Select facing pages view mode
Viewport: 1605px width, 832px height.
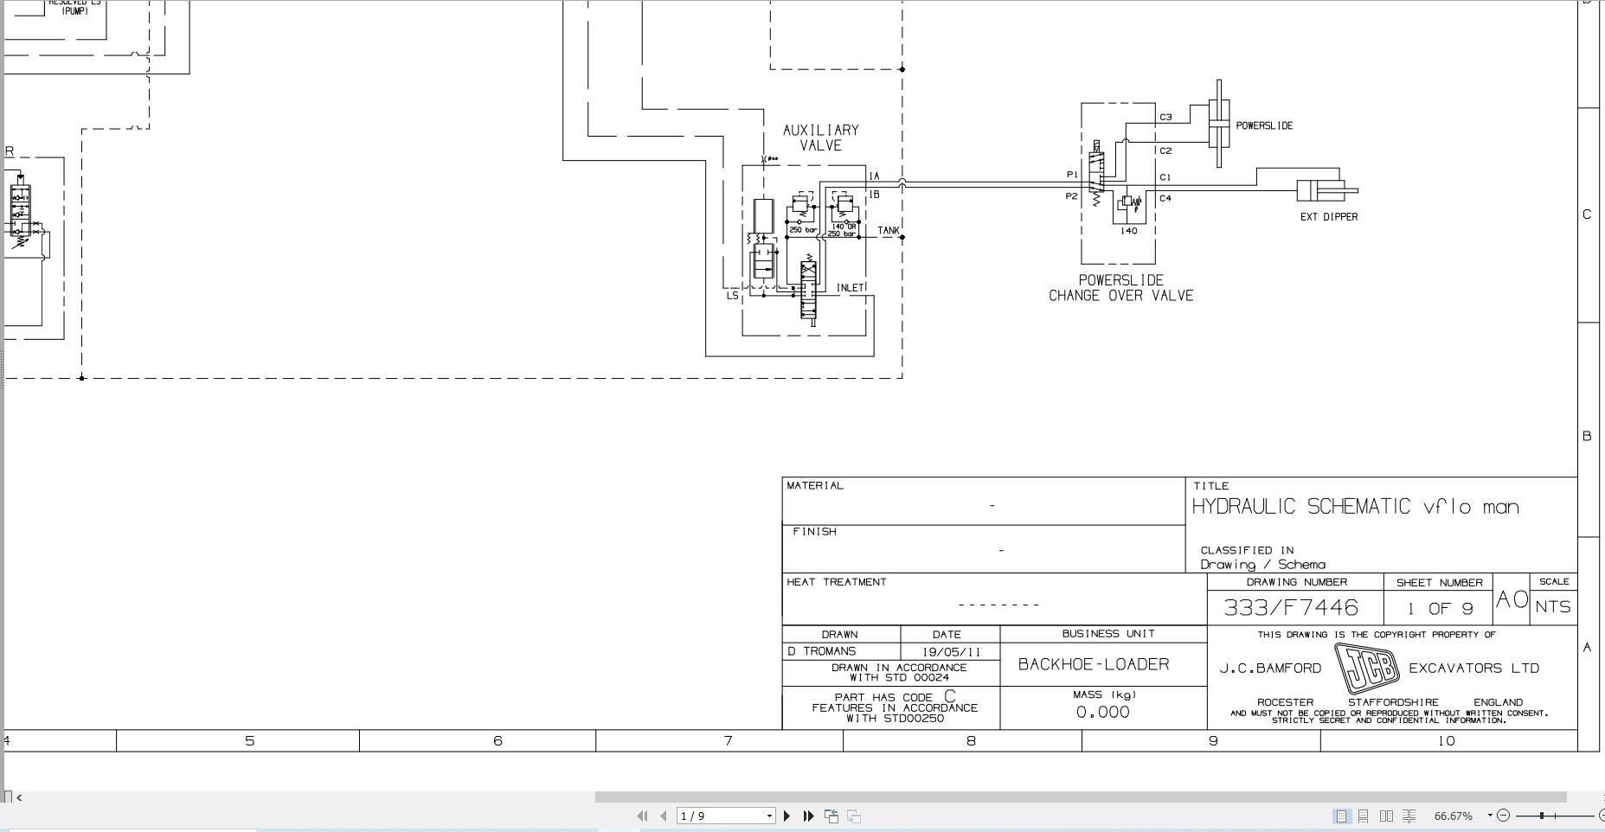[x=1386, y=816]
